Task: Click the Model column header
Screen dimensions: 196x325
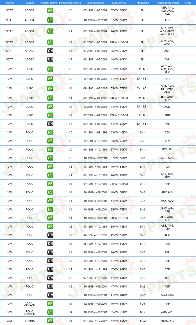Action: (30, 3)
